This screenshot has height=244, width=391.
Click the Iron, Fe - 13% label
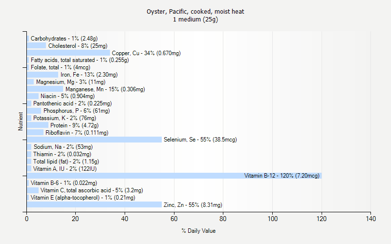click(89, 75)
